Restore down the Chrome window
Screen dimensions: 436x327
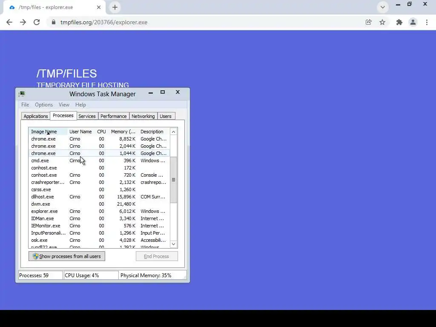pos(410,4)
